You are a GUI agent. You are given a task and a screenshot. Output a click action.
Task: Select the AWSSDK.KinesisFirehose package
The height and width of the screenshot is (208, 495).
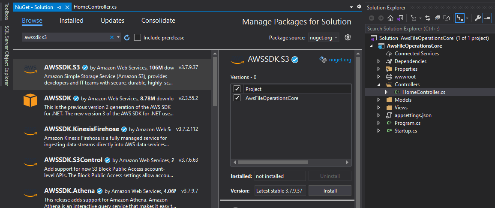(112, 136)
